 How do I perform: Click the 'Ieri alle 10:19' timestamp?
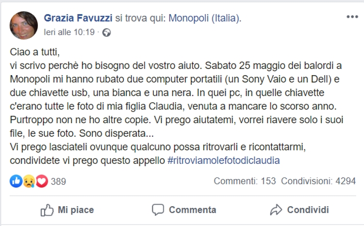[69, 32]
